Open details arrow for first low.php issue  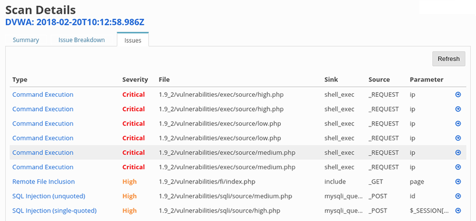click(x=458, y=124)
